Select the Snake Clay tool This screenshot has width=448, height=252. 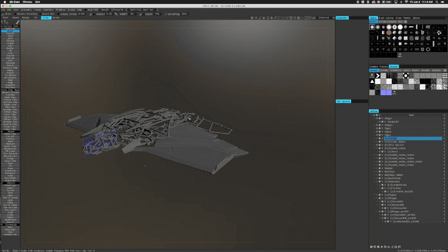[10, 105]
